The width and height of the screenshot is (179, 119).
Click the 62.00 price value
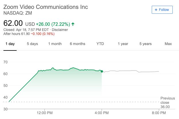13,23
